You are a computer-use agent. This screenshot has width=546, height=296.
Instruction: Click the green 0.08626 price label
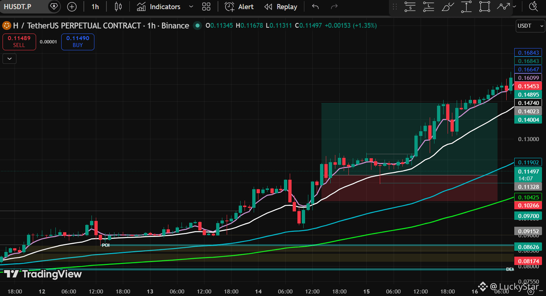tap(528, 247)
